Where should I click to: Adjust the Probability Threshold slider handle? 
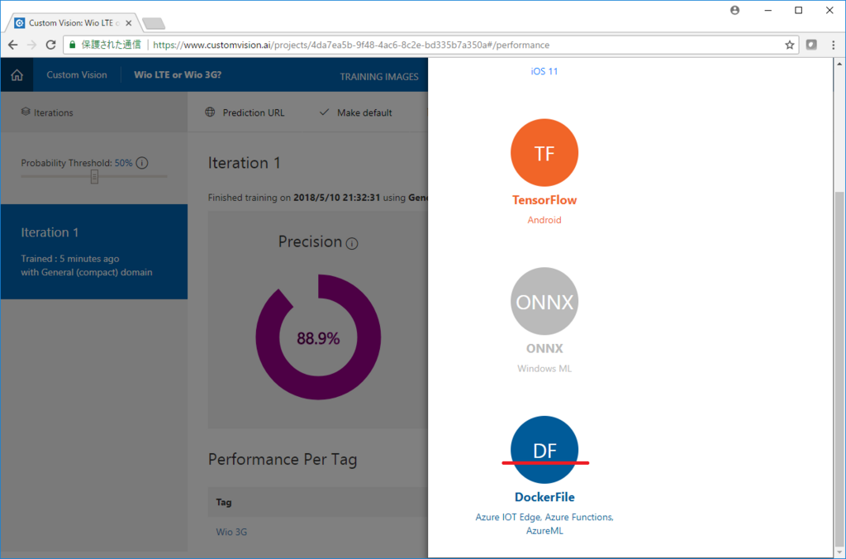click(x=94, y=177)
